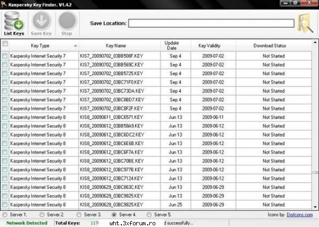Click the scrollbar down arrow
Screen dimensions: 319x227
tap(315, 207)
